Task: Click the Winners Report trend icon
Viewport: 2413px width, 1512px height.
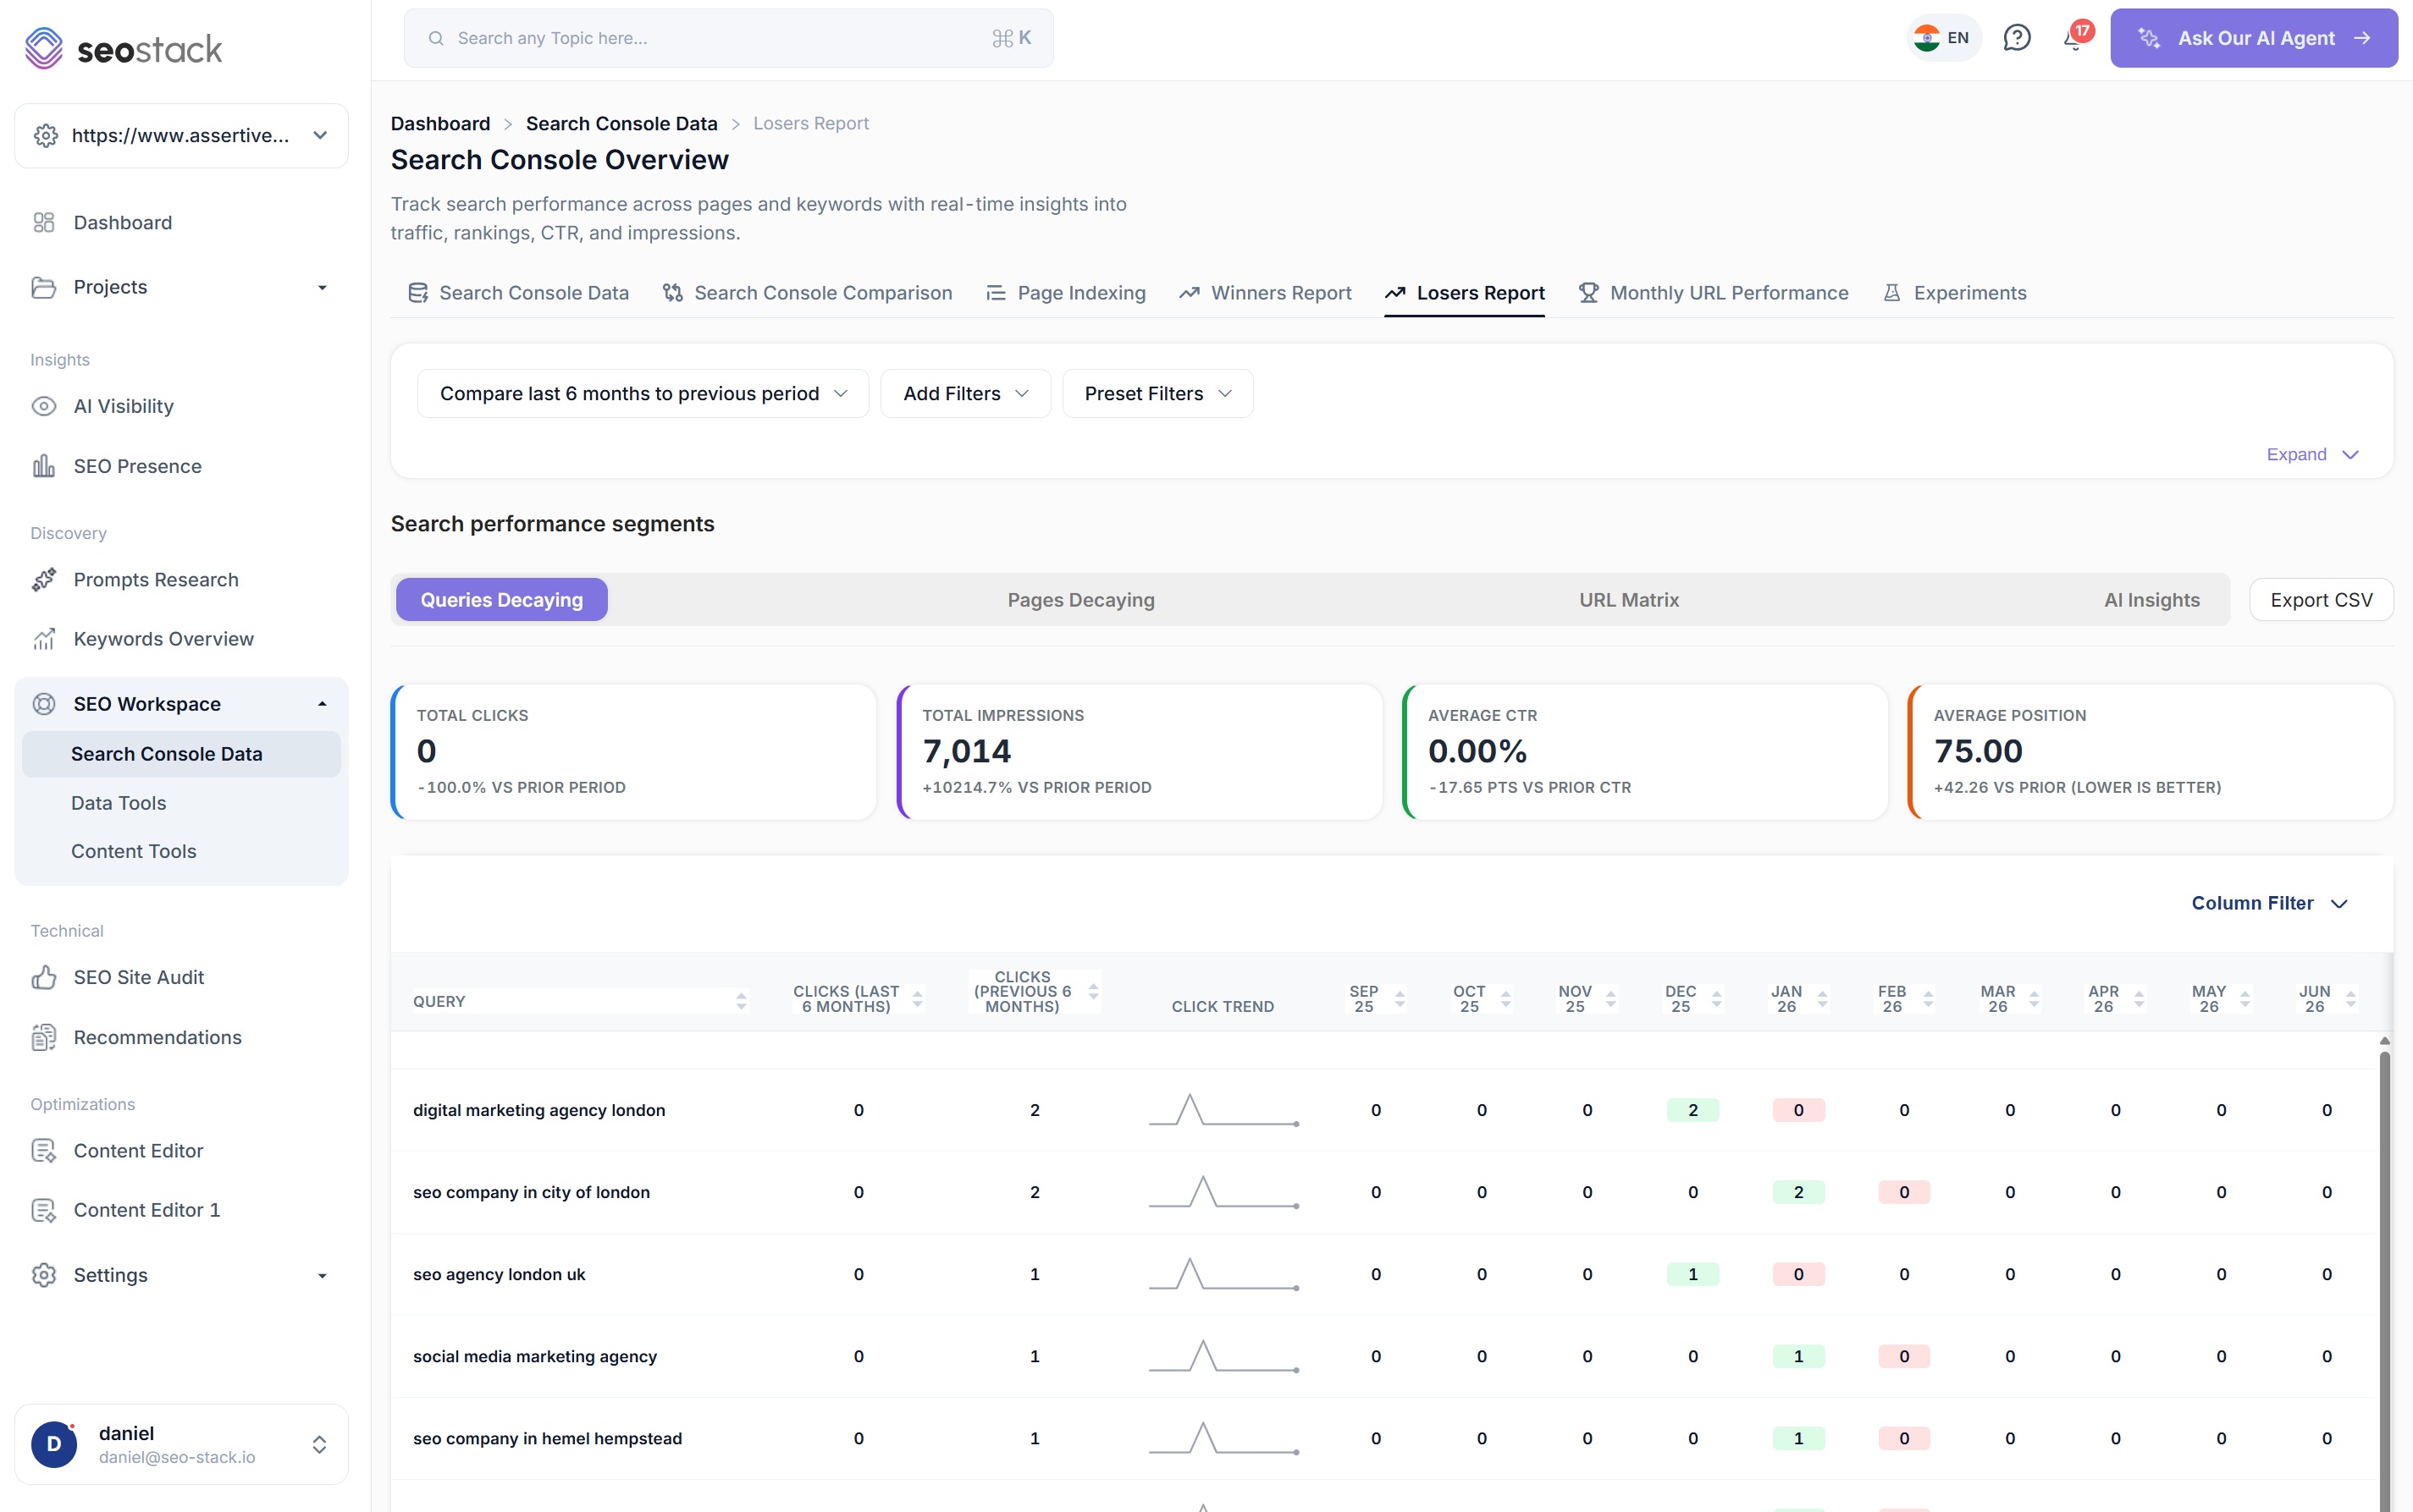Action: [1189, 293]
